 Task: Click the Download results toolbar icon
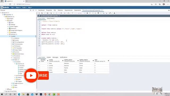point(114,13)
